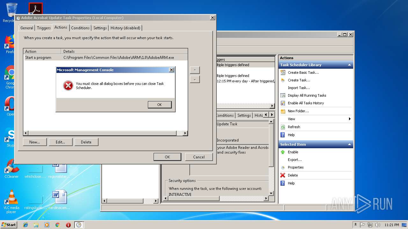Click the Details column header
The image size is (408, 229).
click(x=124, y=51)
